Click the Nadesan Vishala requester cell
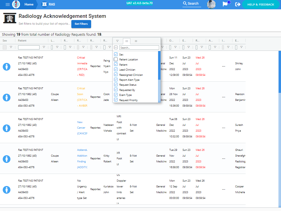 tap(108, 128)
